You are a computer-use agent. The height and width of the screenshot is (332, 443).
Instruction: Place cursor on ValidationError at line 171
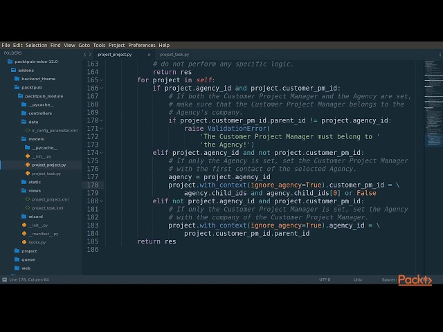pyautogui.click(x=237, y=129)
